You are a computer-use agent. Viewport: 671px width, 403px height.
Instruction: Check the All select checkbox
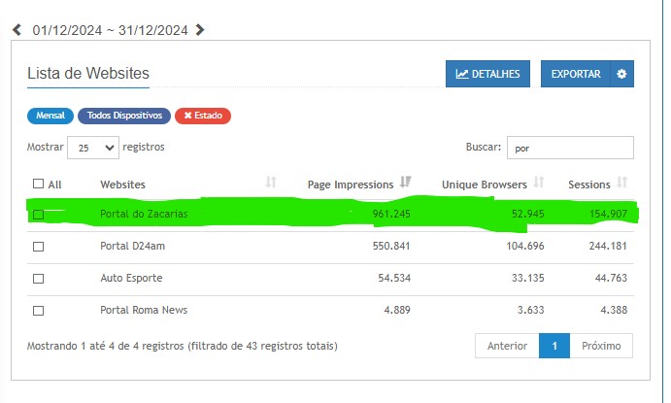(x=38, y=184)
